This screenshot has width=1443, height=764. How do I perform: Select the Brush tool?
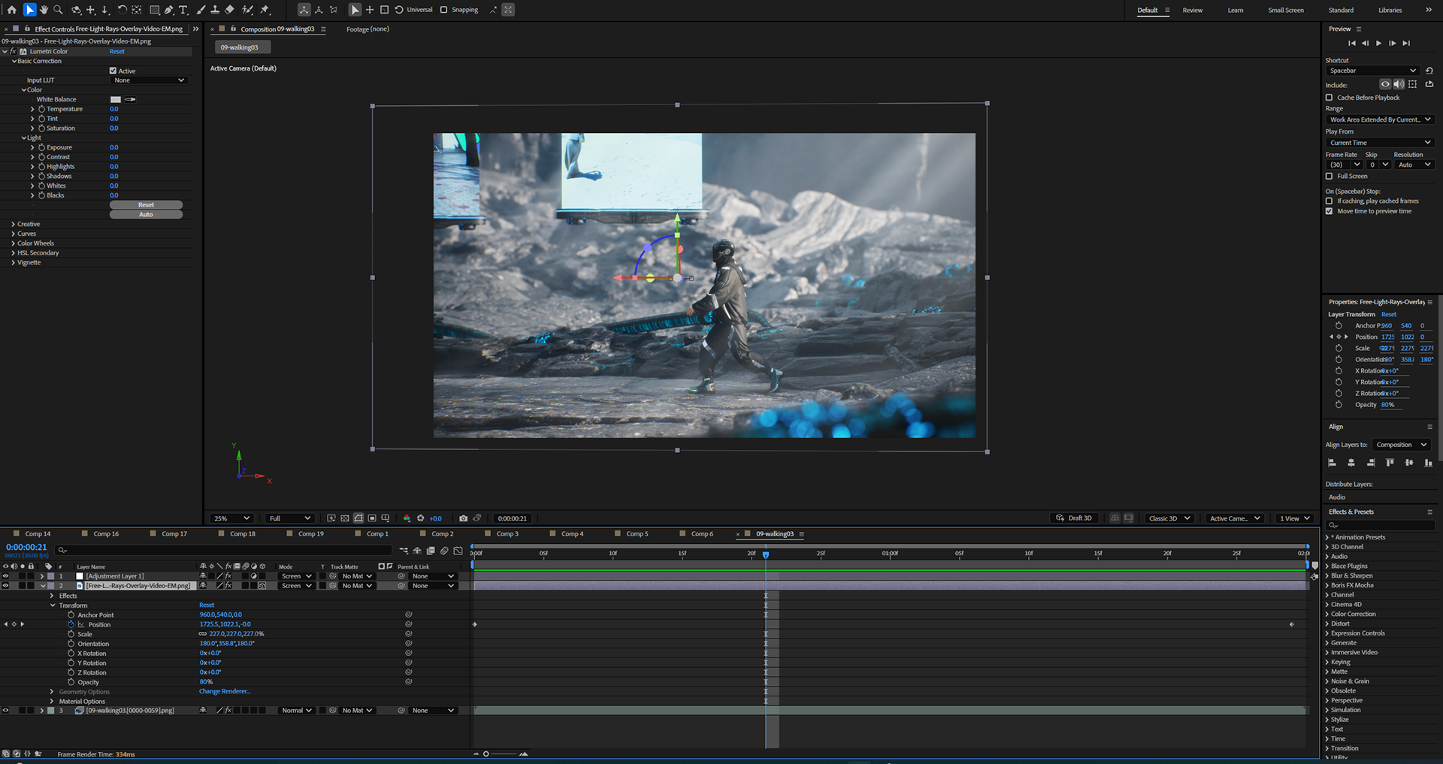tap(201, 10)
